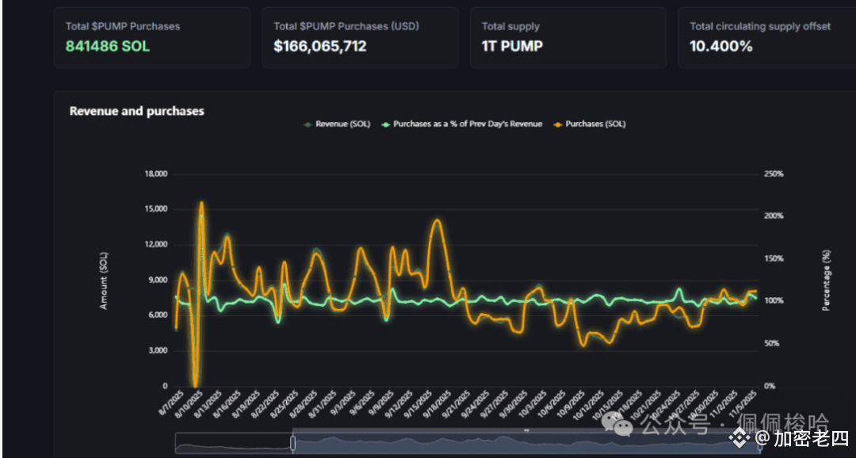Screen dimensions: 856x458
Task: Click the drag grip atop the range selector
Action: pyautogui.click(x=526, y=429)
